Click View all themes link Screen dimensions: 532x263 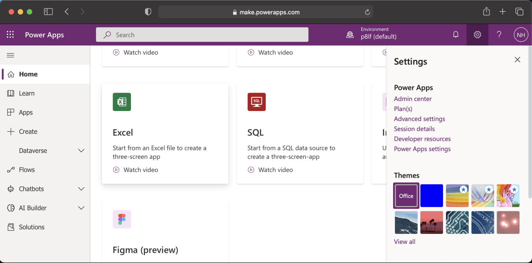click(404, 242)
